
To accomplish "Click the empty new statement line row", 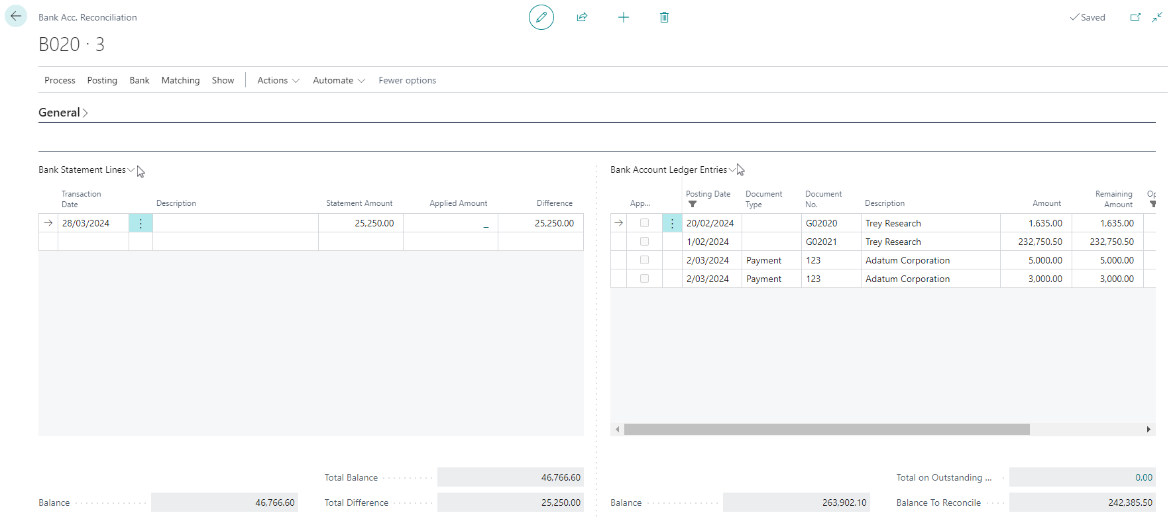I will pyautogui.click(x=311, y=242).
